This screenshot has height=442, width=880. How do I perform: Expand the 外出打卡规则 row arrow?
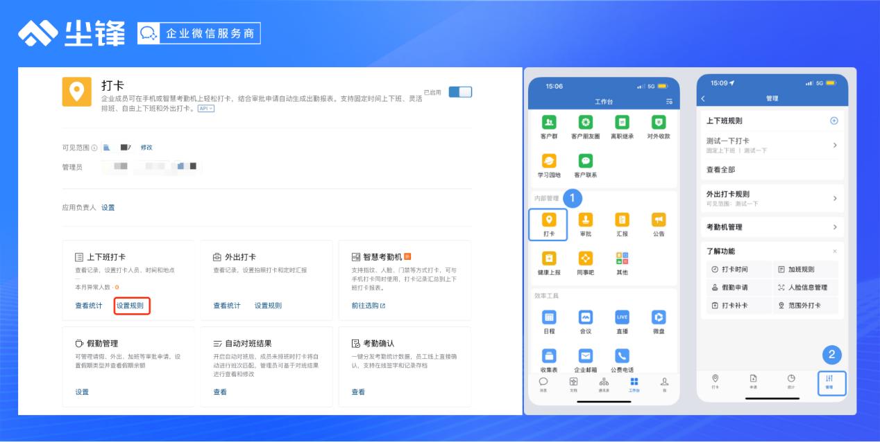coord(834,198)
